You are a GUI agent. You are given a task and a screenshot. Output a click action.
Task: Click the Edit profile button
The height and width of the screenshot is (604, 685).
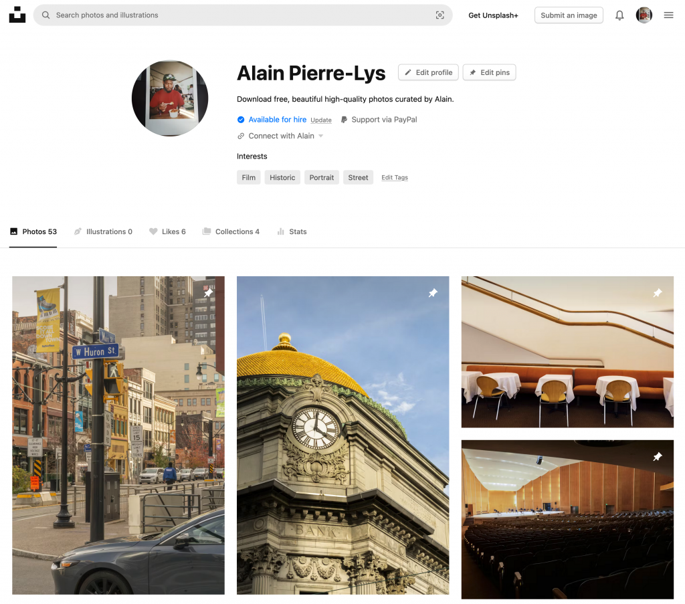[428, 72]
